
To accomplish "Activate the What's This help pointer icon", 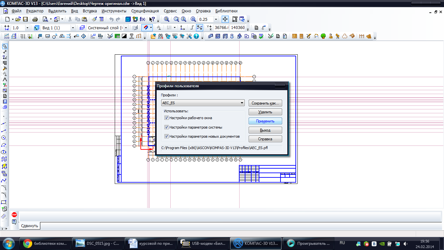I will pyautogui.click(x=152, y=19).
